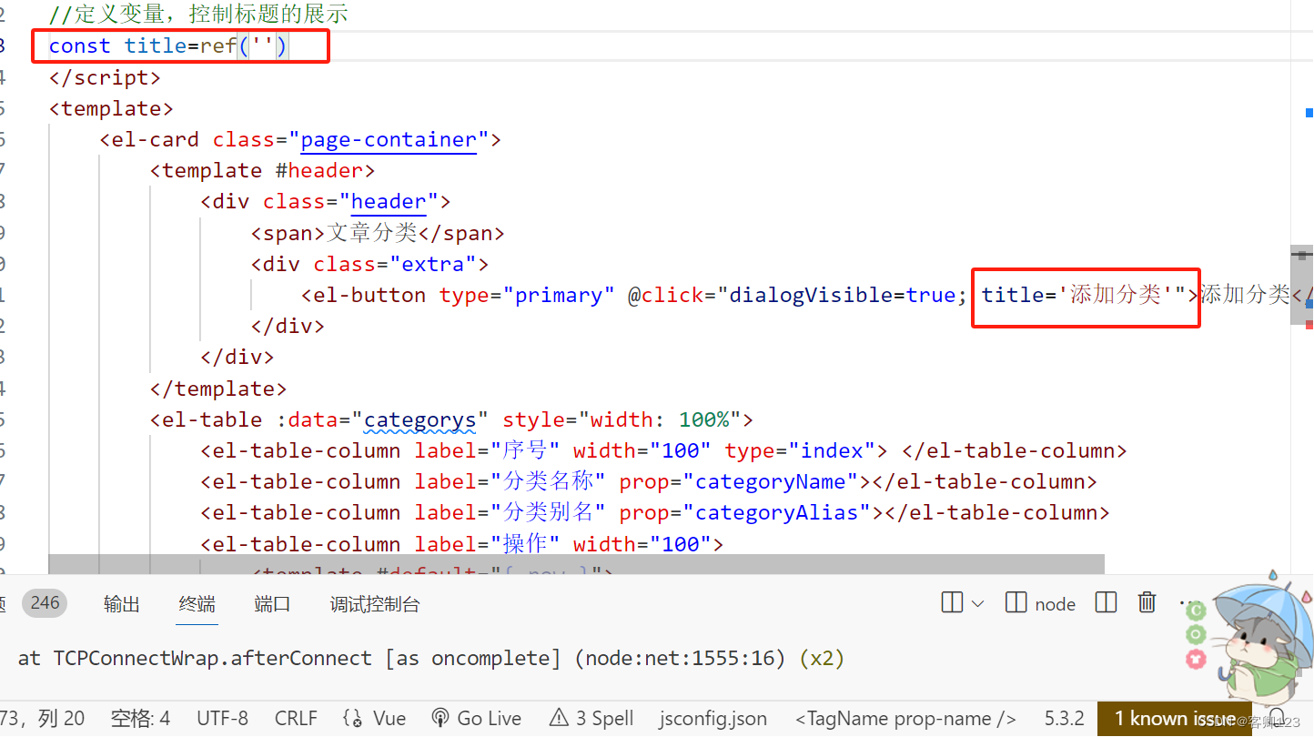Image resolution: width=1314 pixels, height=737 pixels.
Task: Open the 3 Spell warnings
Action: click(x=591, y=718)
